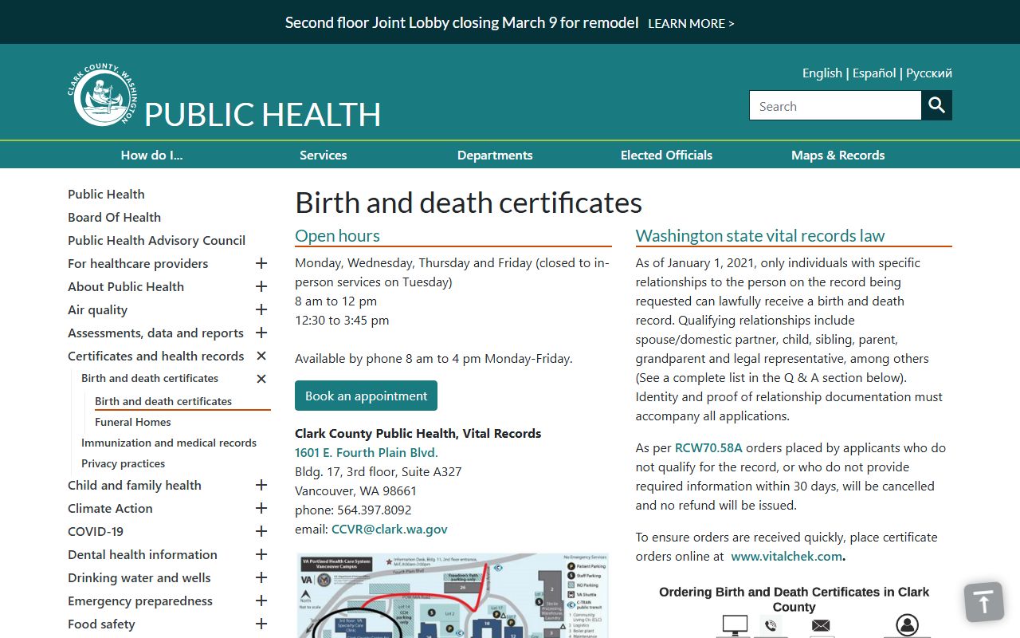Screen dimensions: 1020x638
Task: Open the How do I... menu
Action: (x=151, y=155)
